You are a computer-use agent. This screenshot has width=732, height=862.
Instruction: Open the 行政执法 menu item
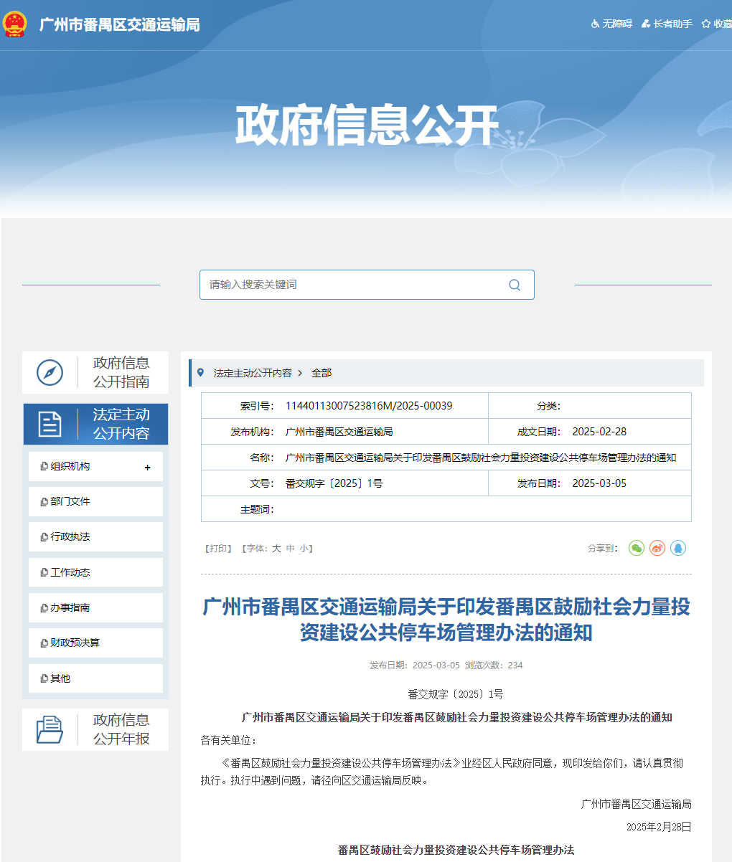pos(70,536)
